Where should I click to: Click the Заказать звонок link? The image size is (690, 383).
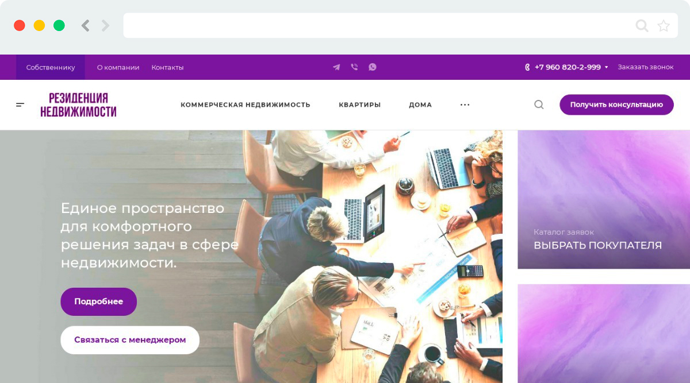pos(646,67)
